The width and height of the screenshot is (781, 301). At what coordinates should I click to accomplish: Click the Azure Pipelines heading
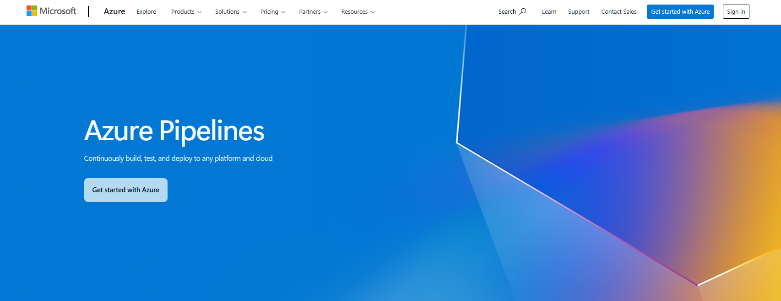point(174,131)
